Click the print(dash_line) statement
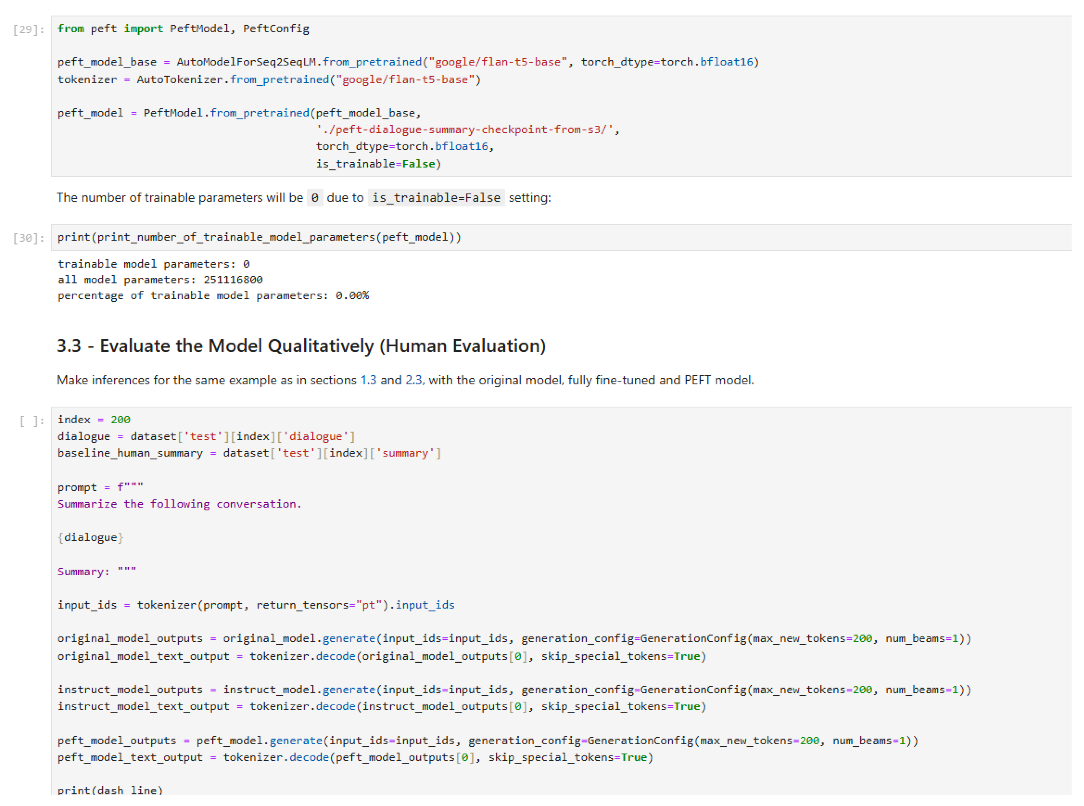Screen dimensions: 1084x806 (x=110, y=790)
